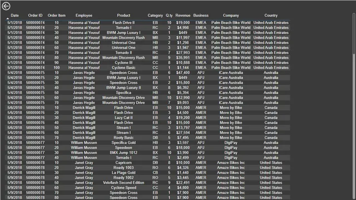Click the $7,495 revenue cell
356x200 pixels.
(183, 138)
